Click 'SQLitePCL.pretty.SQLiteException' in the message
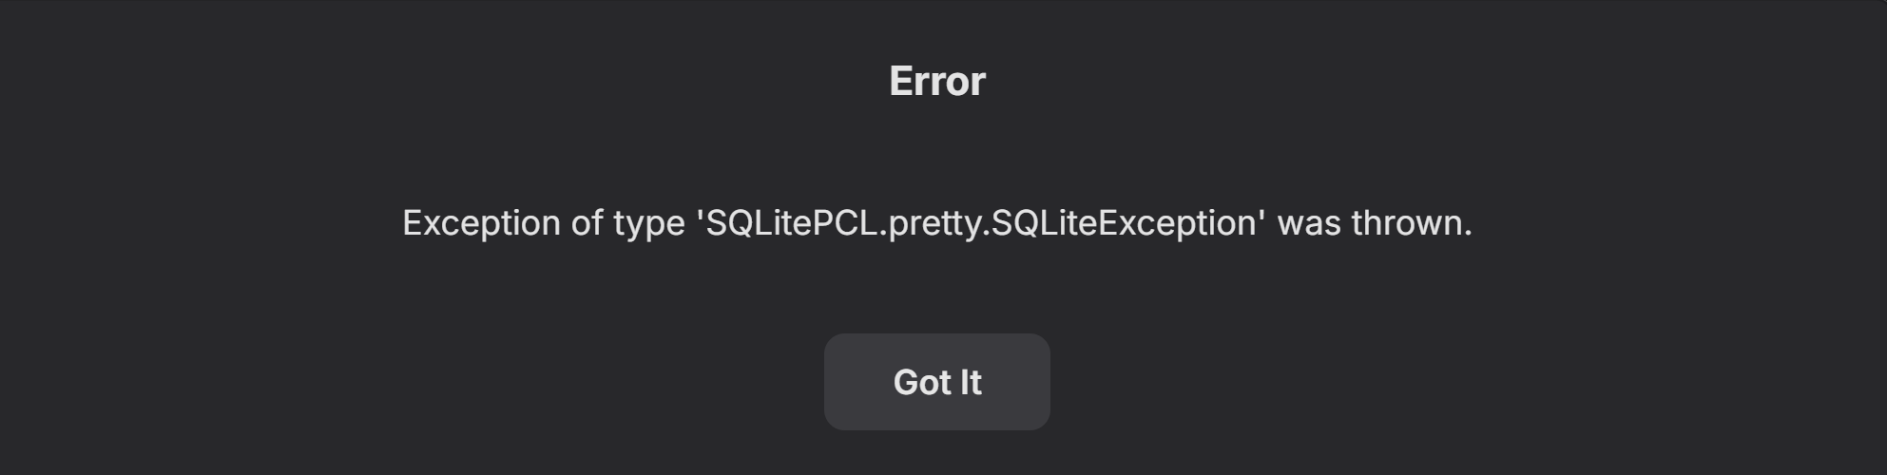 pos(981,223)
